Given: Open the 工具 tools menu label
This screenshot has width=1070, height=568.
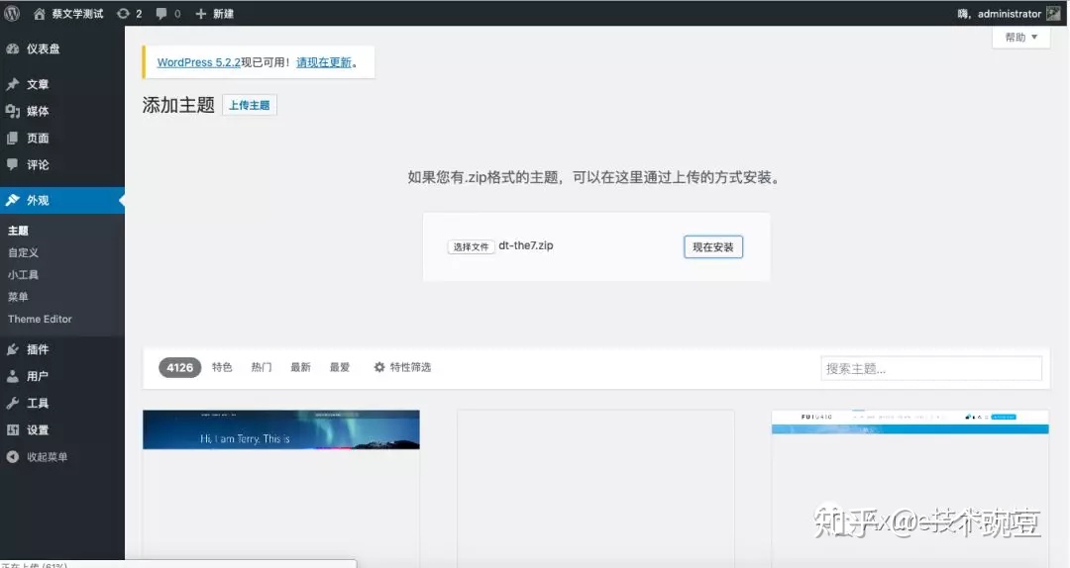Looking at the screenshot, I should [x=38, y=403].
